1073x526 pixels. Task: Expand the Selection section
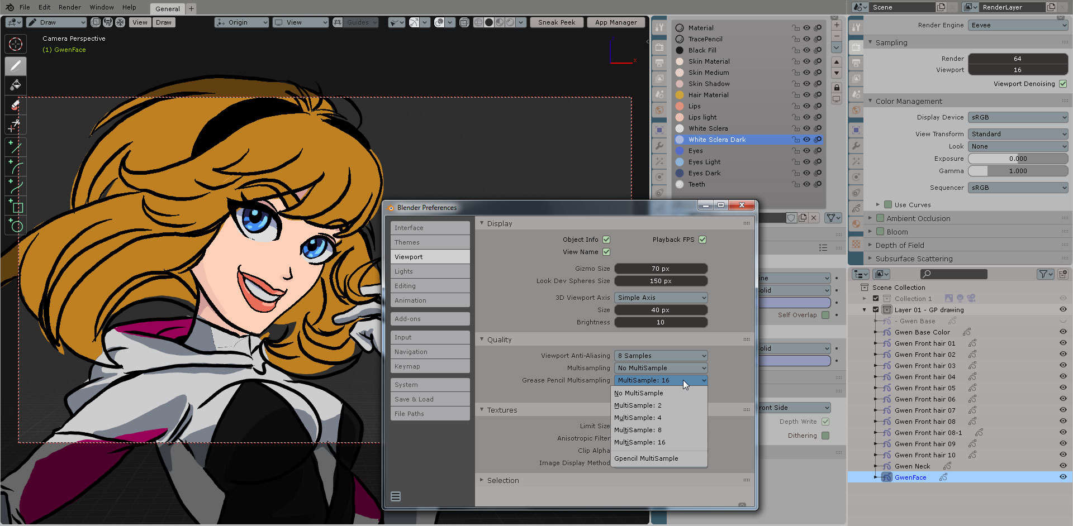(x=482, y=480)
